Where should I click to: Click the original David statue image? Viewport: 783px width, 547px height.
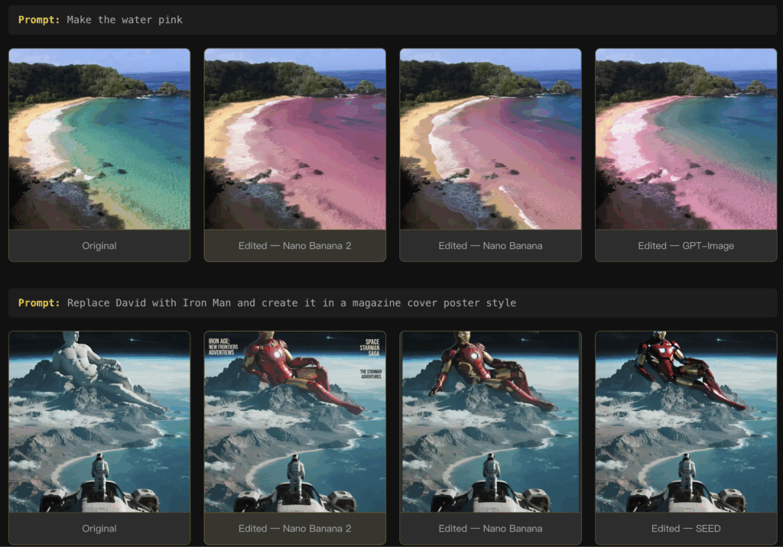(x=99, y=421)
